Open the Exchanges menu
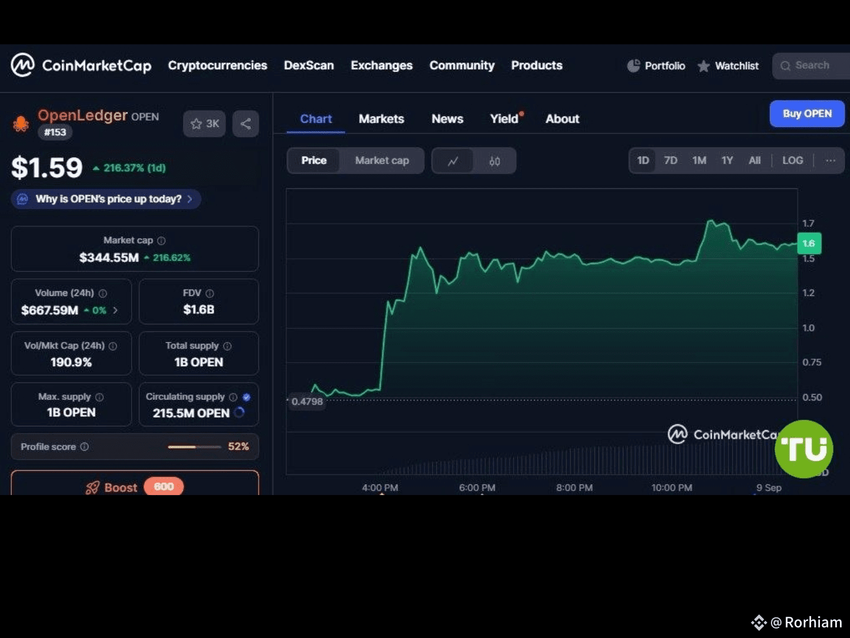Image resolution: width=850 pixels, height=638 pixels. point(381,66)
